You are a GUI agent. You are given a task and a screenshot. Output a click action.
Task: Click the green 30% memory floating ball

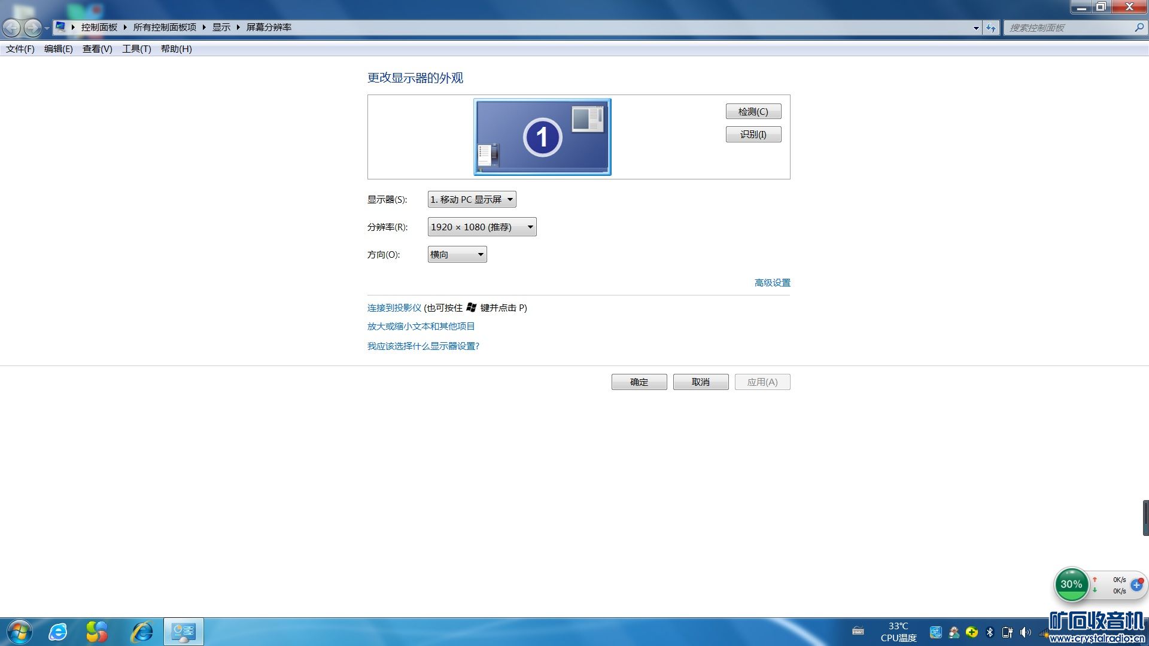[1071, 584]
